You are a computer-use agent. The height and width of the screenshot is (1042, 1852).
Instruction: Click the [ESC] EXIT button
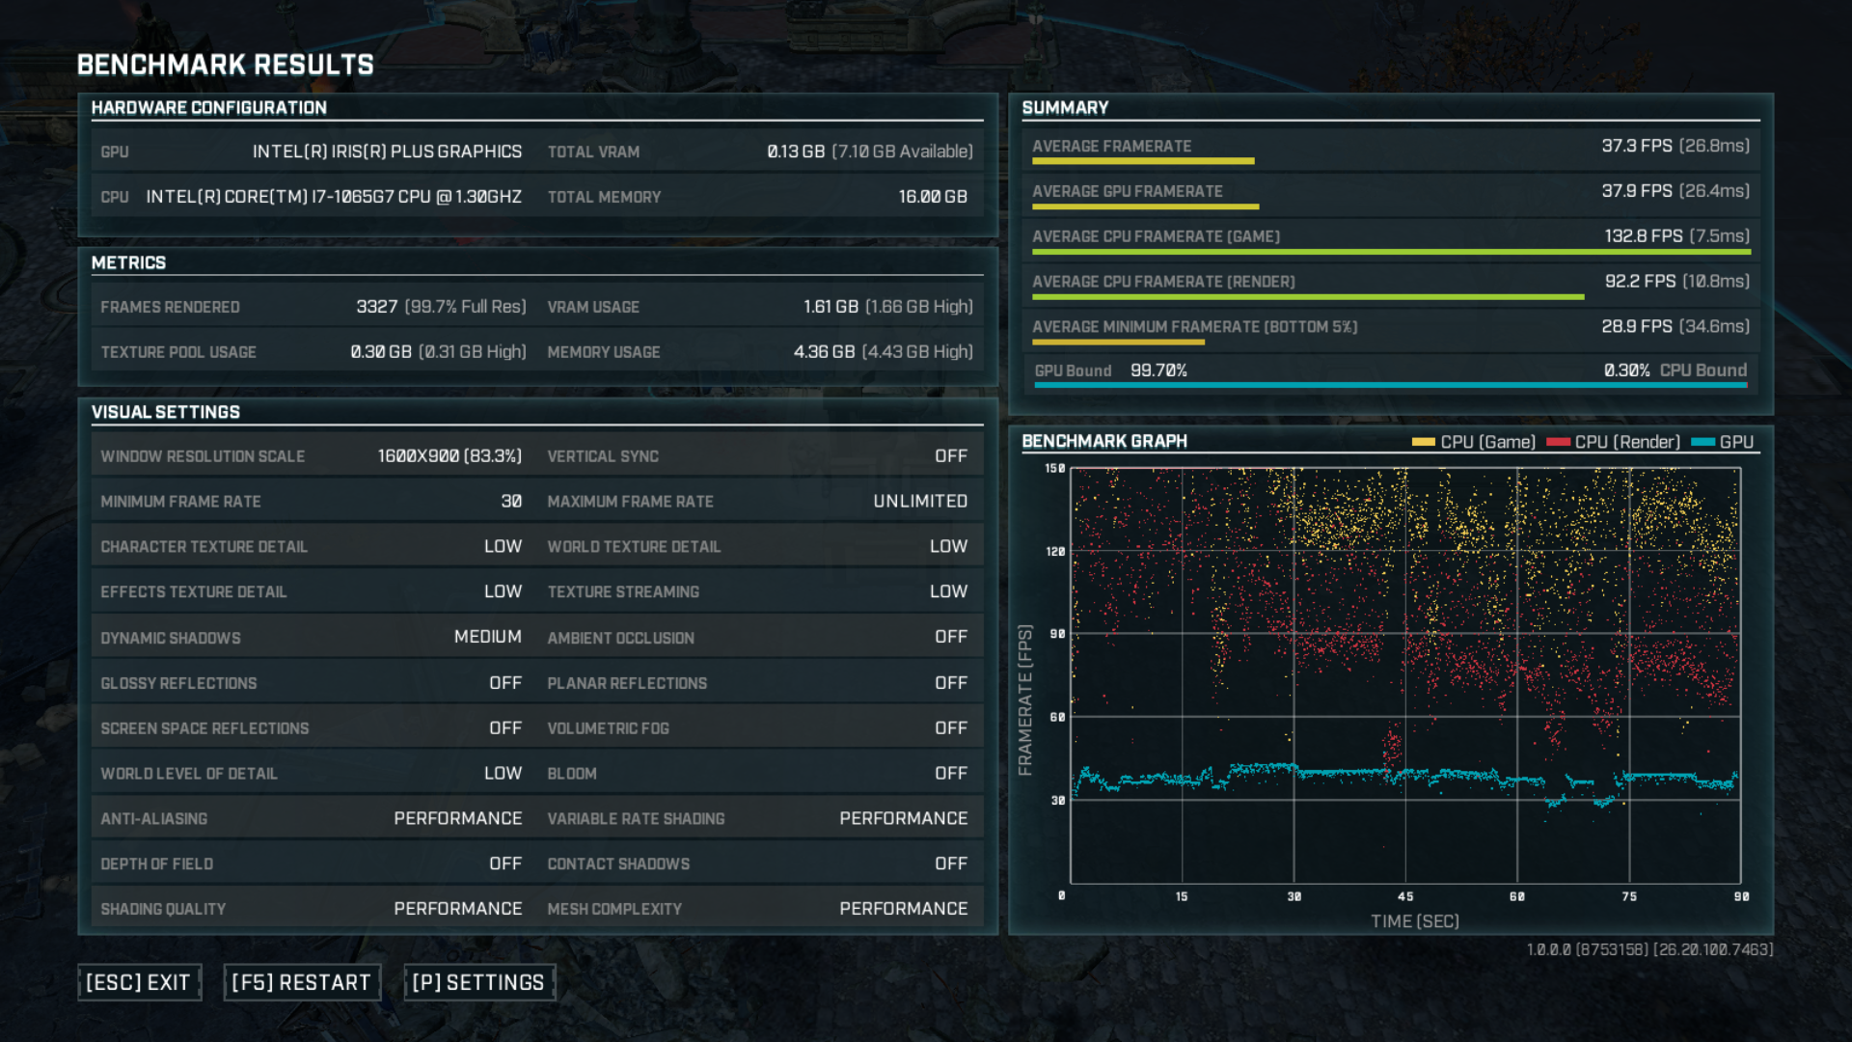pos(139,982)
